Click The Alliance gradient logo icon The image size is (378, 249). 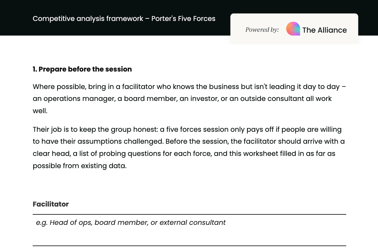pyautogui.click(x=293, y=29)
